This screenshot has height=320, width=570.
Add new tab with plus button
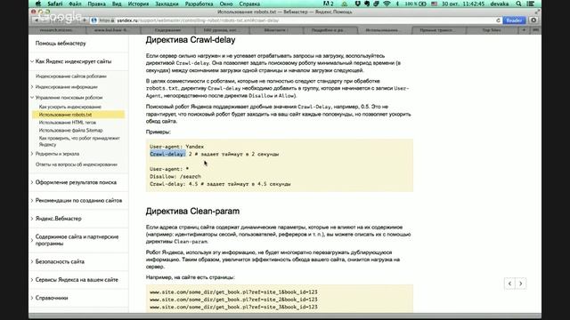pos(524,30)
